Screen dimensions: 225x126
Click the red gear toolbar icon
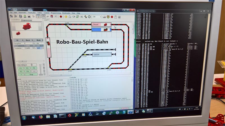(112, 17)
